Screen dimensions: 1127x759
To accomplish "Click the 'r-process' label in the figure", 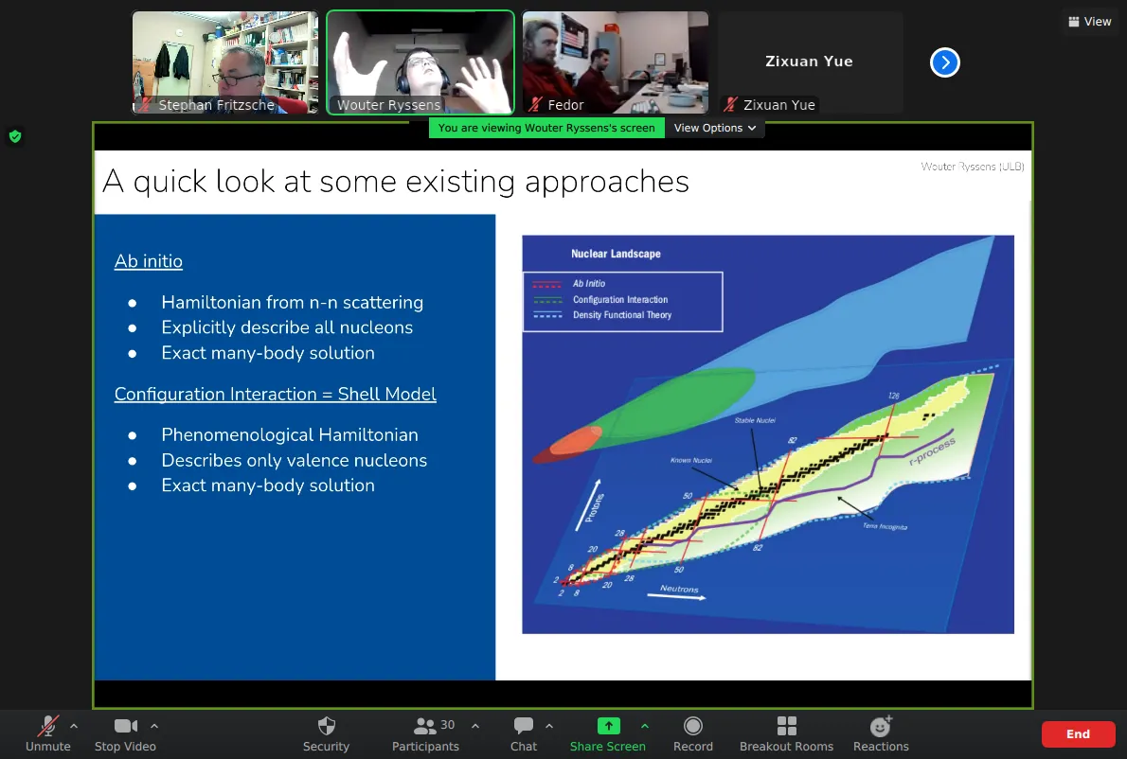I will pos(932,451).
